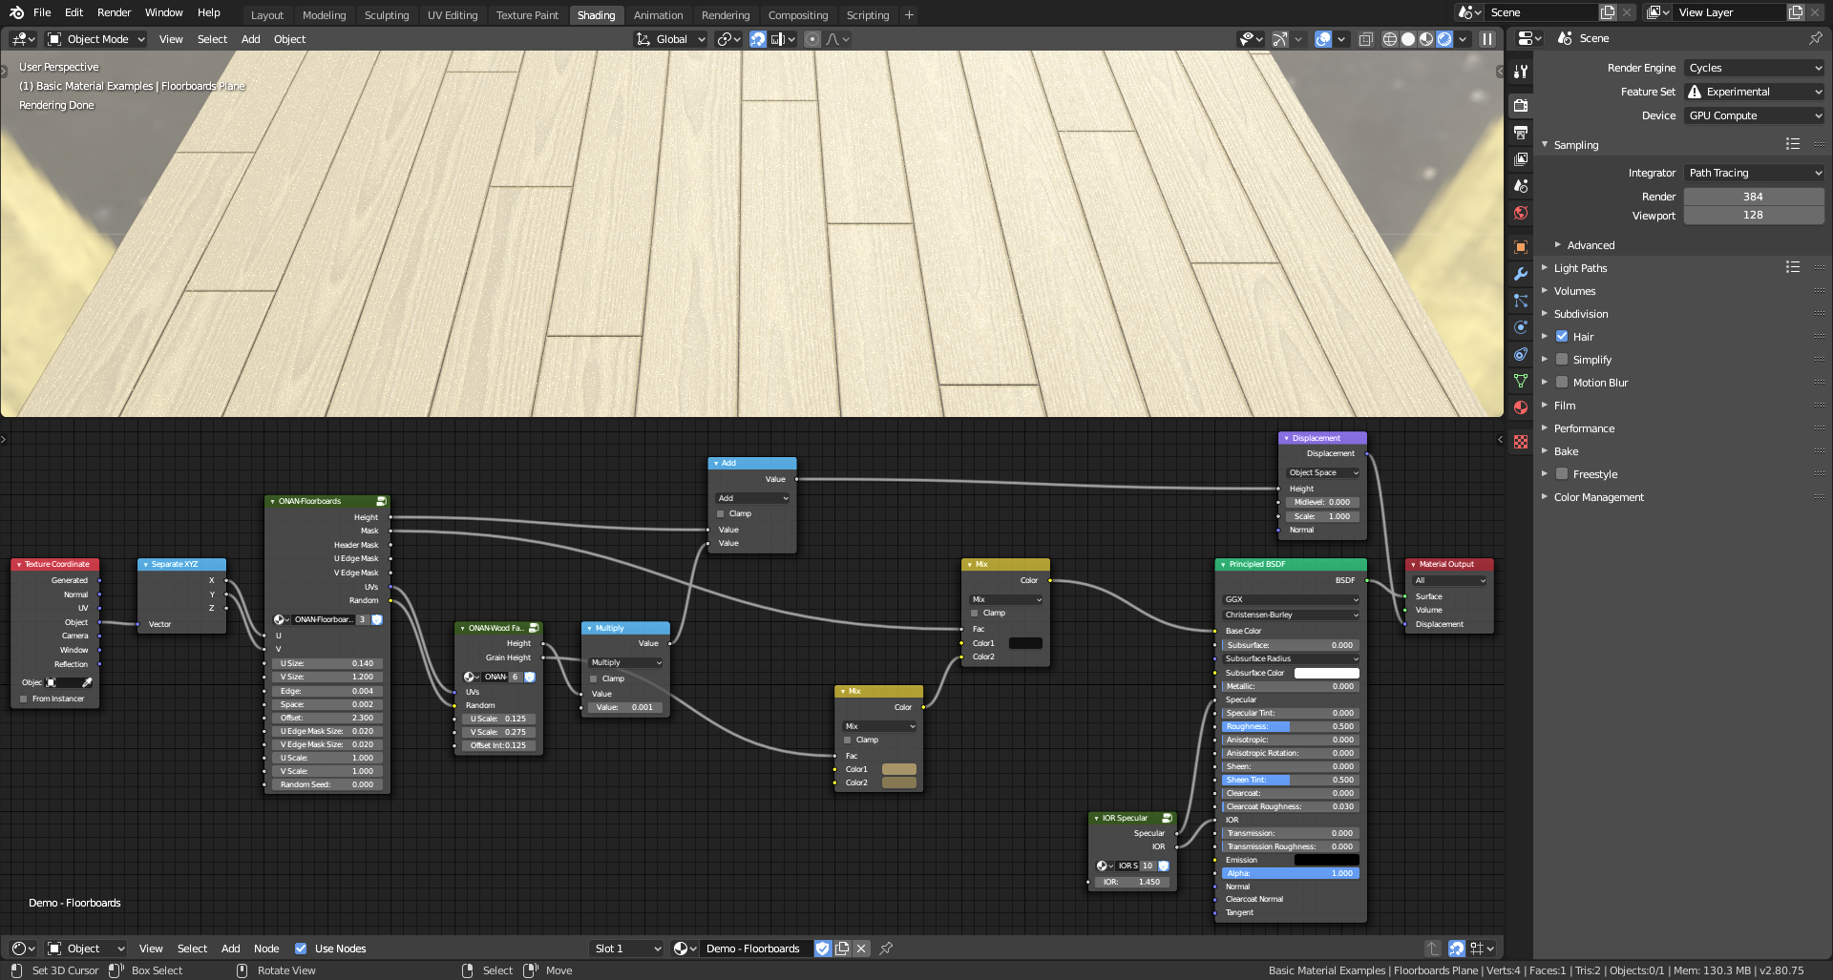Image resolution: width=1833 pixels, height=980 pixels.
Task: Click the New Material button
Action: (842, 949)
